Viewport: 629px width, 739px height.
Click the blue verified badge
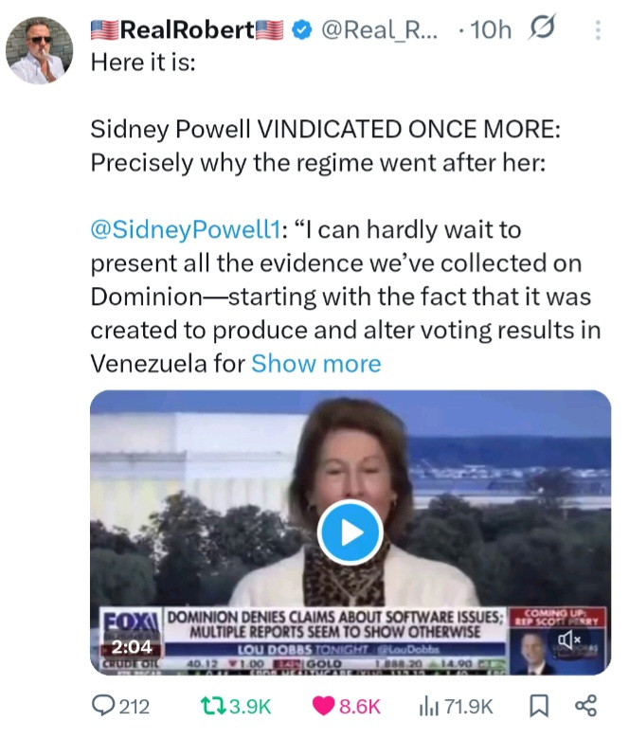pos(299,30)
